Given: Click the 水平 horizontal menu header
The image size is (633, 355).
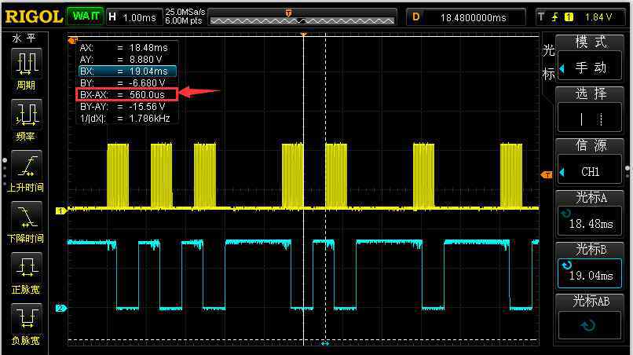Looking at the screenshot, I should (x=24, y=38).
